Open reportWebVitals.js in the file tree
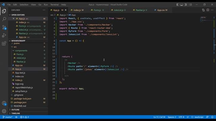 pyautogui.click(x=24, y=87)
